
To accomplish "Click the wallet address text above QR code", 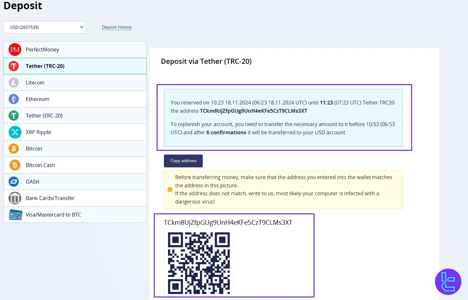I will (x=228, y=223).
